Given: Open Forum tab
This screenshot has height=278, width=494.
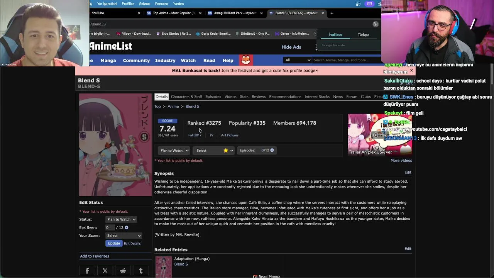Looking at the screenshot, I should coord(352,97).
